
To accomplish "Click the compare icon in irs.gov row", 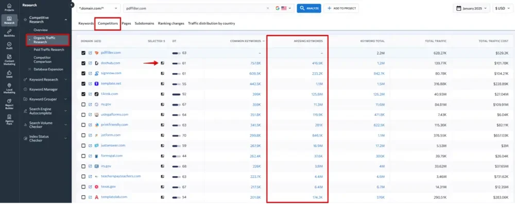I will point(162,166).
